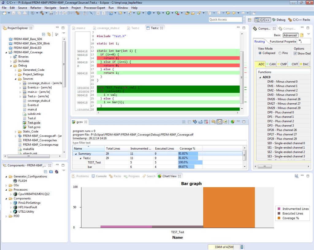Screen dimensions: 314x250
Task: Uncheck the Show Ded option
Action: (295, 53)
